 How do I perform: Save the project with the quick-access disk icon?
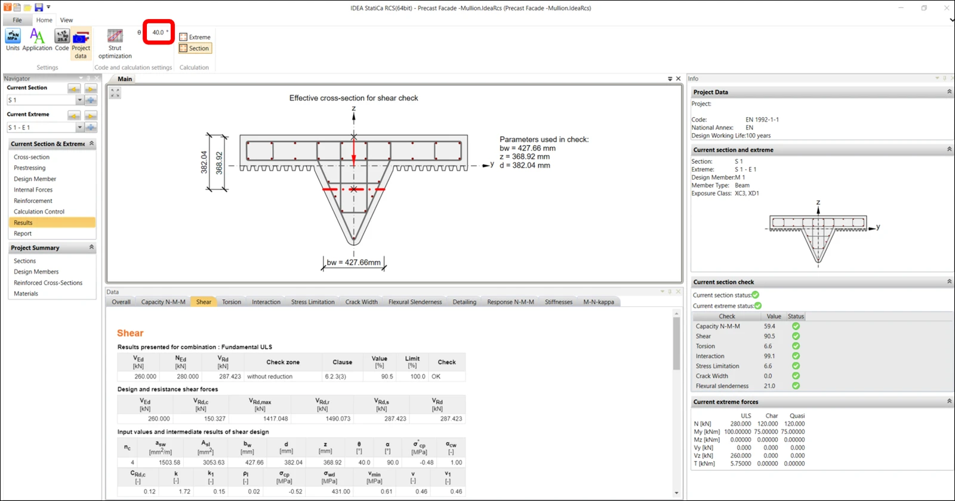click(39, 7)
